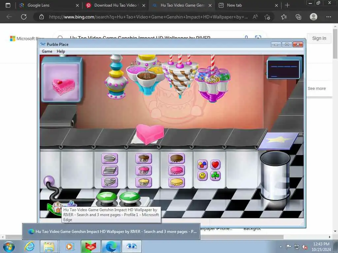
Task: Switch to the Google Lens tab
Action: point(49,5)
